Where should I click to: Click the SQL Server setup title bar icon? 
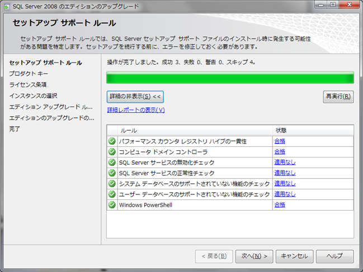[7, 7]
